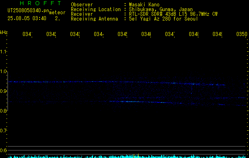Click the 0.8 kHz frequency axis label

(x=3, y=111)
